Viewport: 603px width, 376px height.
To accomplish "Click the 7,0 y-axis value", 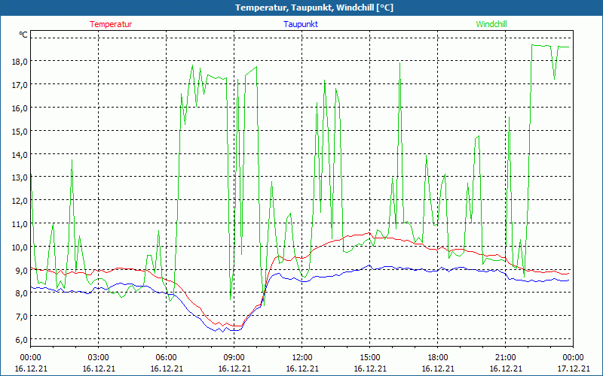I will (22, 317).
